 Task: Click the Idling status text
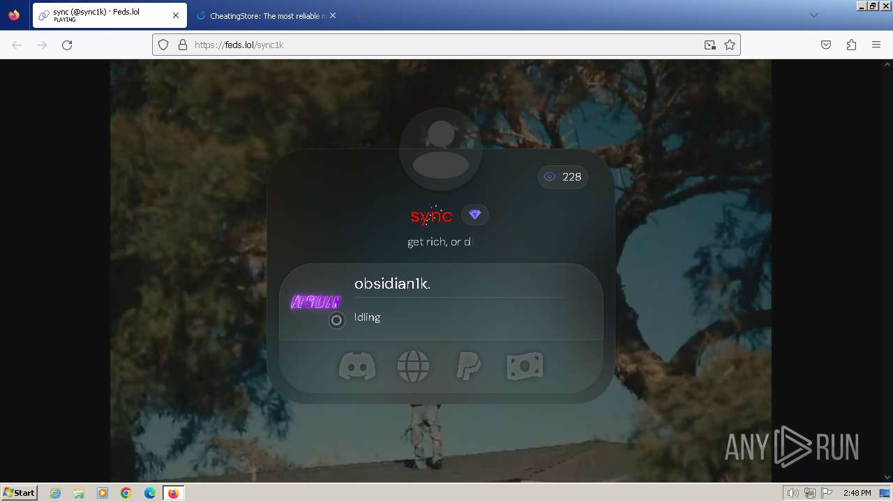367,317
